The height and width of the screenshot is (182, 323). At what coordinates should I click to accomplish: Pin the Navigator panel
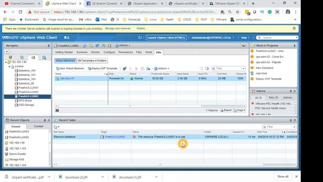(x=48, y=45)
